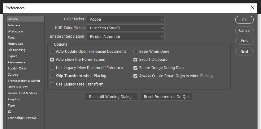Uncheck Auto show the Home Screen

52,60
